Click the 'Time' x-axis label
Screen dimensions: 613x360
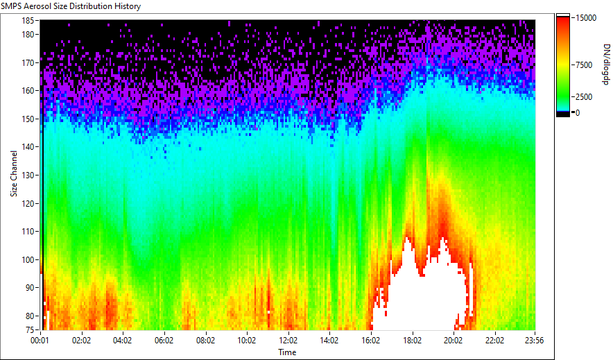point(287,352)
